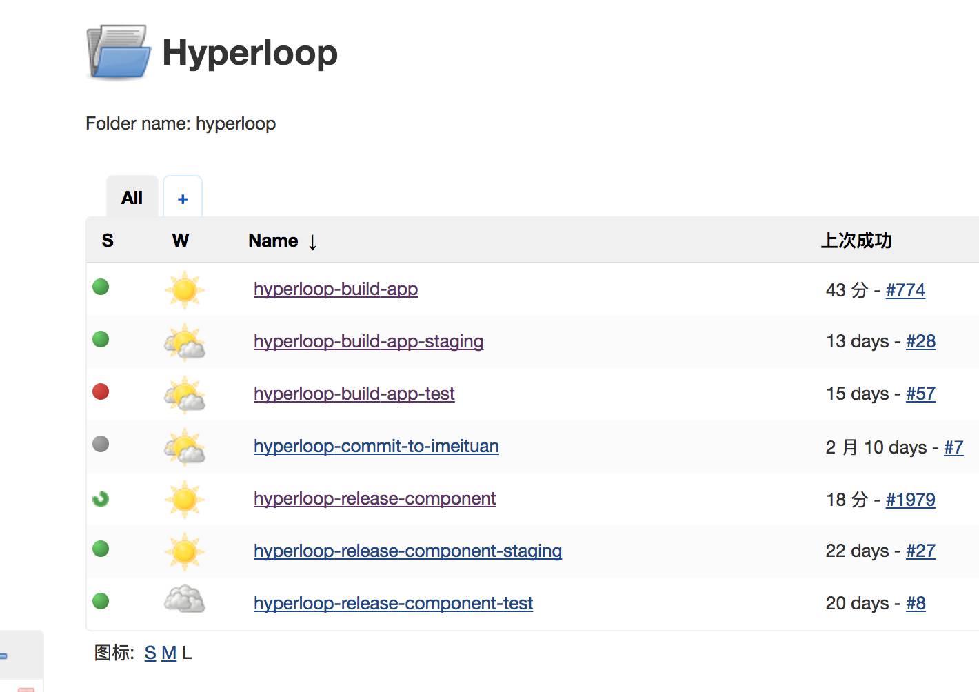Click the '2 月 10 days' last success text

point(876,447)
